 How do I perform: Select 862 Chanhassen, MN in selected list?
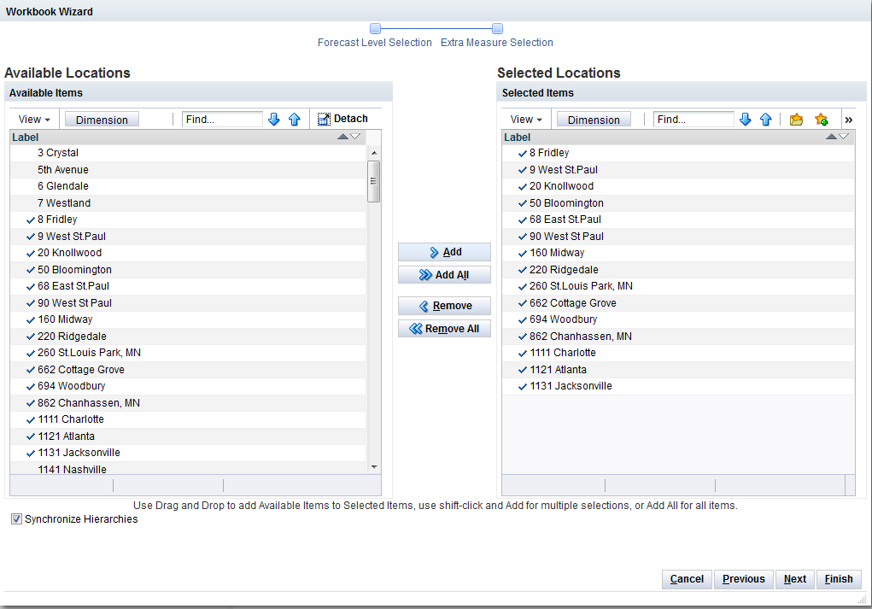pos(678,337)
